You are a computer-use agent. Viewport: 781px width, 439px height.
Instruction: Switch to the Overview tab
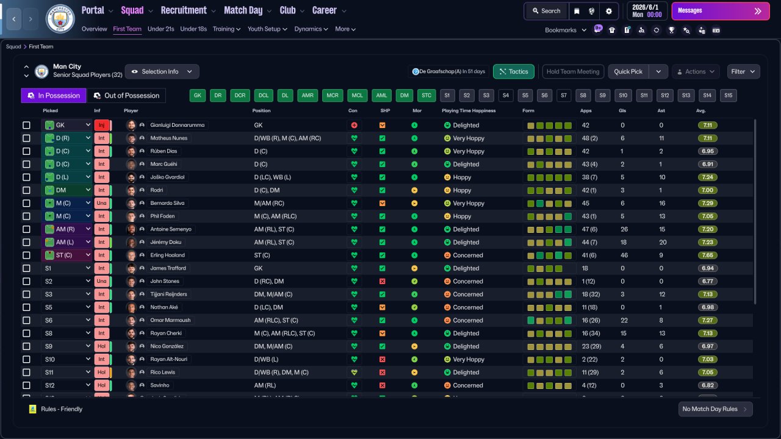(94, 29)
